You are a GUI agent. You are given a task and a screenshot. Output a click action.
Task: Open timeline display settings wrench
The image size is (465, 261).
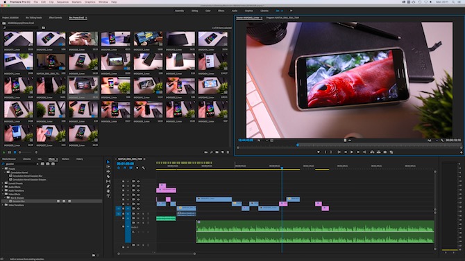point(144,168)
